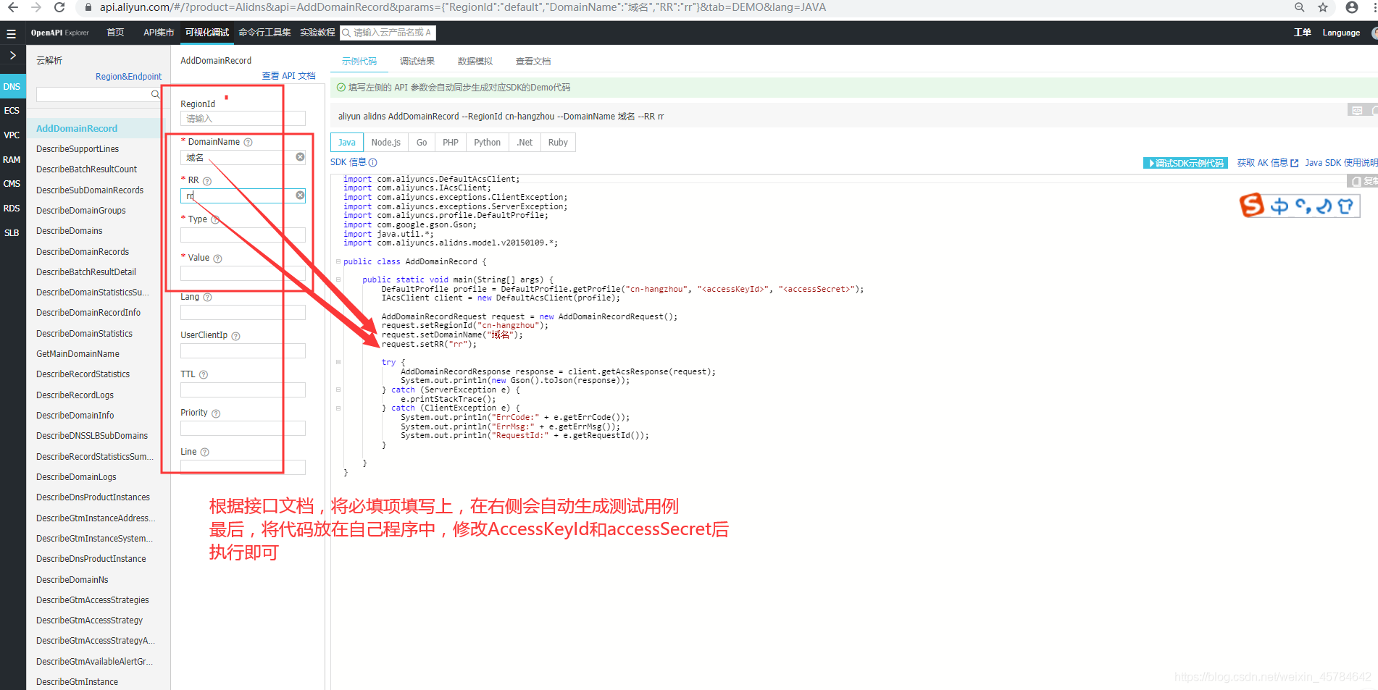Open the 查看 API 文档 link
1378x690 pixels.
tap(288, 76)
